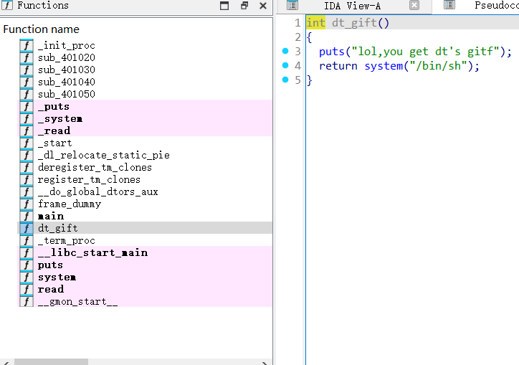The image size is (519, 365).
Task: Select _start in the functions list
Action: click(55, 143)
